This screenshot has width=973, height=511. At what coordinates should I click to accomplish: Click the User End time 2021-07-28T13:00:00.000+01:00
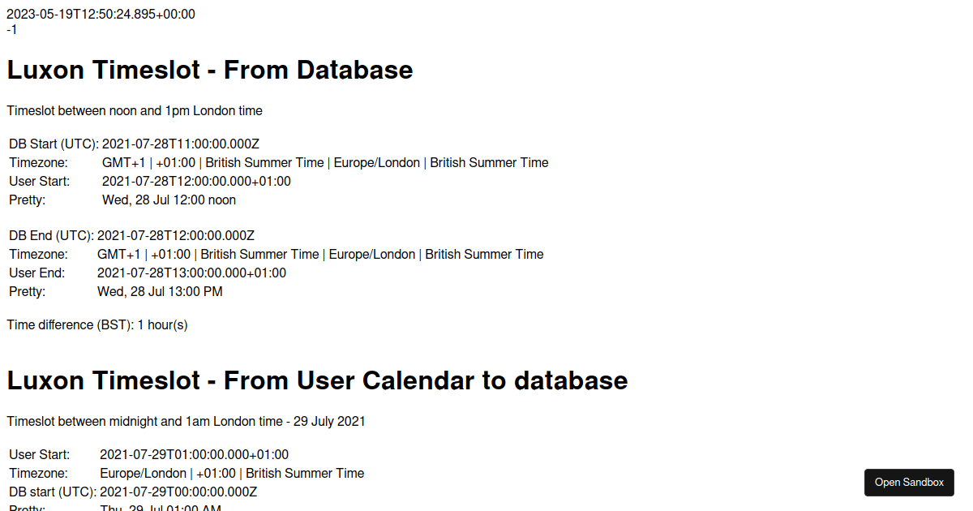[x=191, y=273]
